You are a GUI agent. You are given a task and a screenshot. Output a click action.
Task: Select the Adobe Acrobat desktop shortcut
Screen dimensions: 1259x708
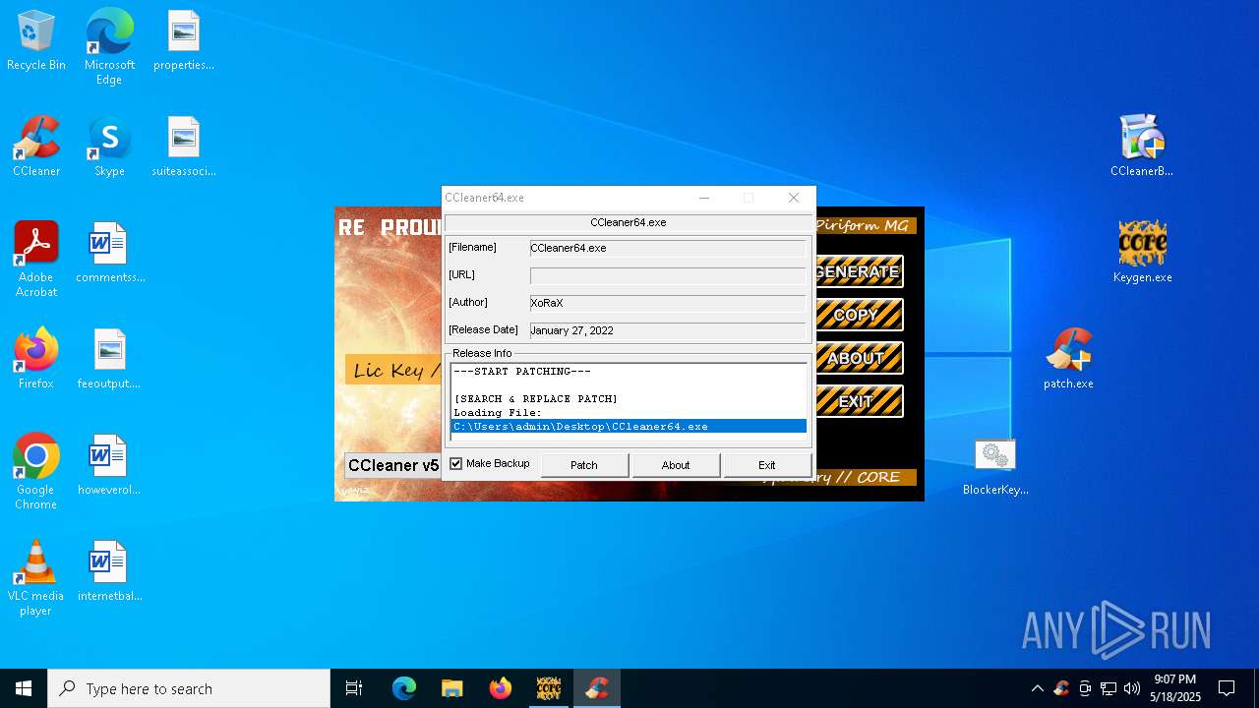pos(36,260)
